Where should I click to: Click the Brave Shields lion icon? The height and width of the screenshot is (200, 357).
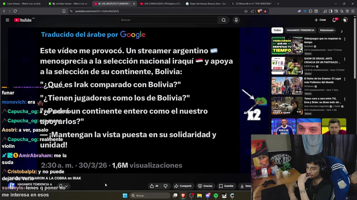260,11
